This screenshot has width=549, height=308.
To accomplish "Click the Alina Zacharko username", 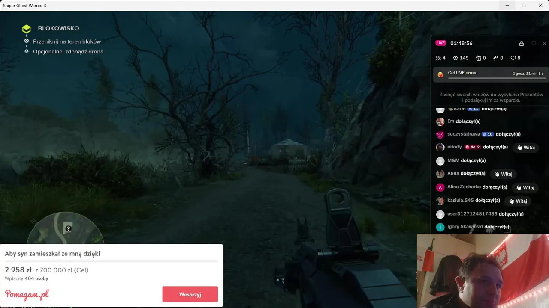I will (x=464, y=187).
